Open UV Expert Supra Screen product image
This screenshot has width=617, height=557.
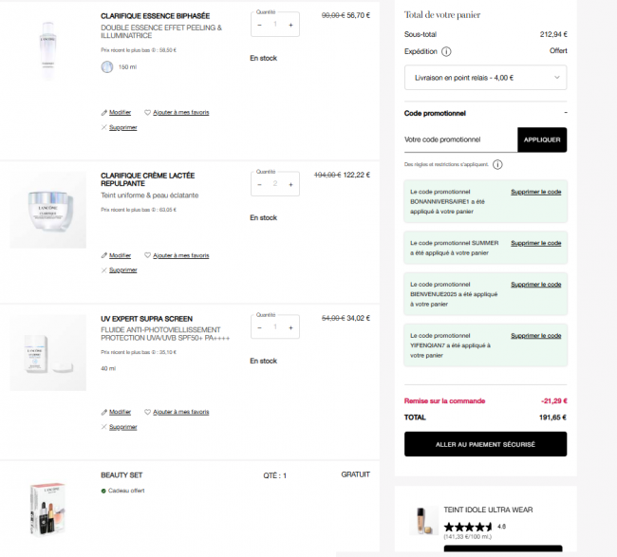pyautogui.click(x=48, y=352)
